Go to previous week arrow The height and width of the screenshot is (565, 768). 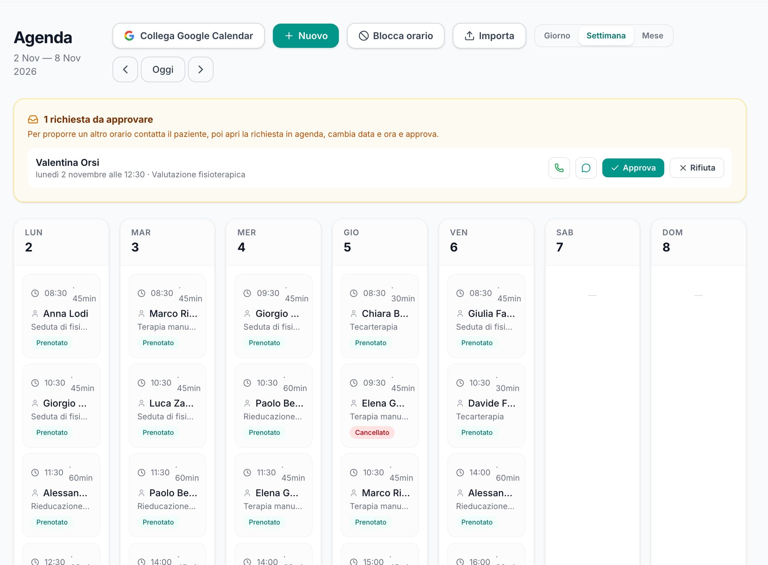[125, 69]
